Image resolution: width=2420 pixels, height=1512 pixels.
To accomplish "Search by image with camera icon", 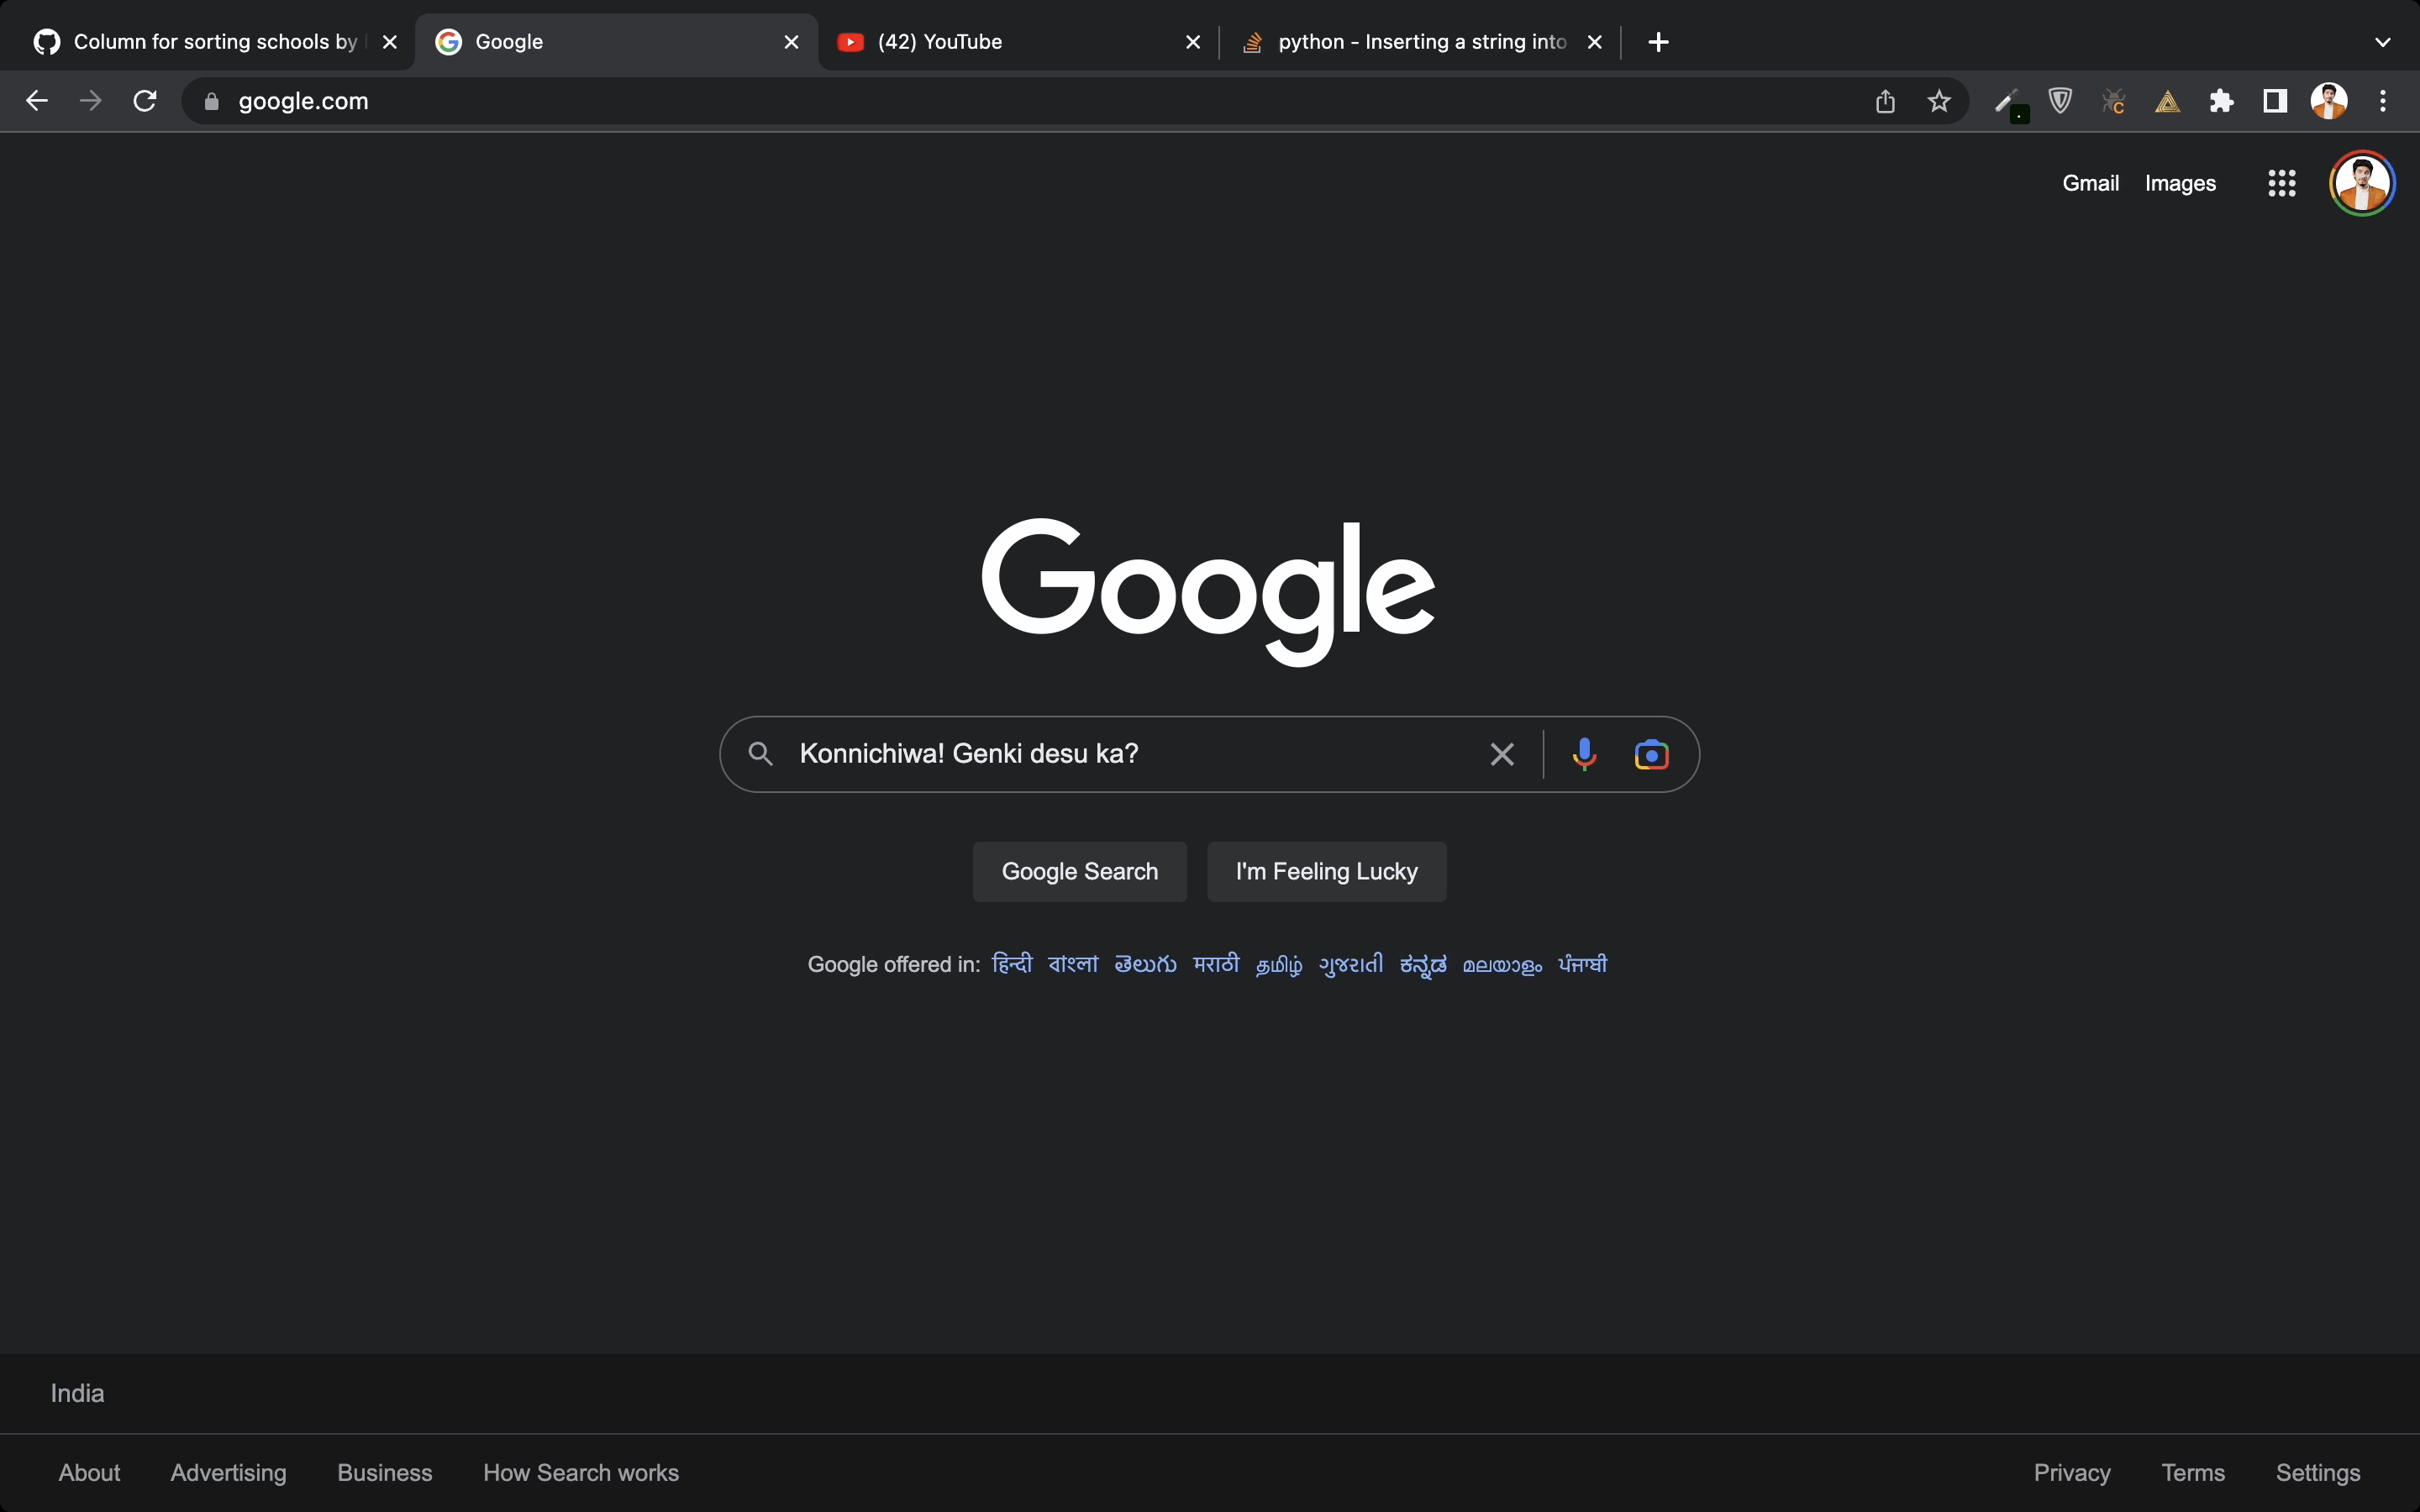I will [1651, 754].
